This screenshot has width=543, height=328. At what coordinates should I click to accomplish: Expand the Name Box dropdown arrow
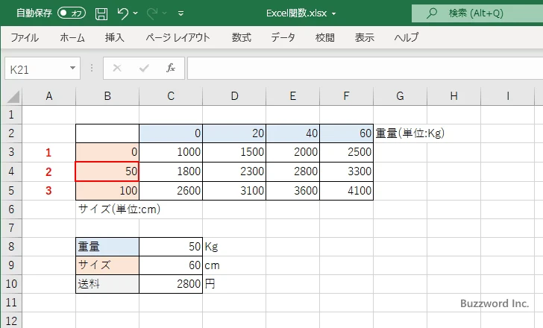73,68
